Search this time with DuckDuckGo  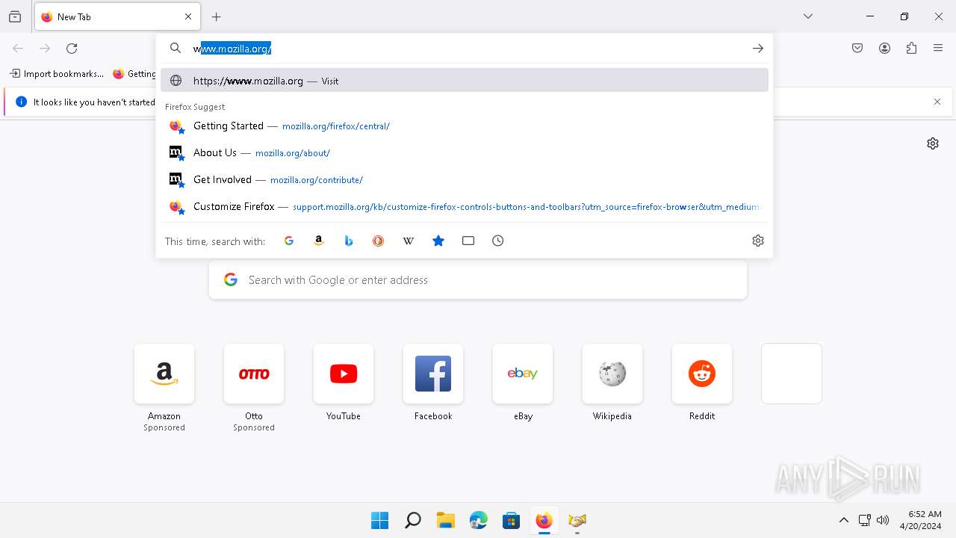click(x=379, y=241)
